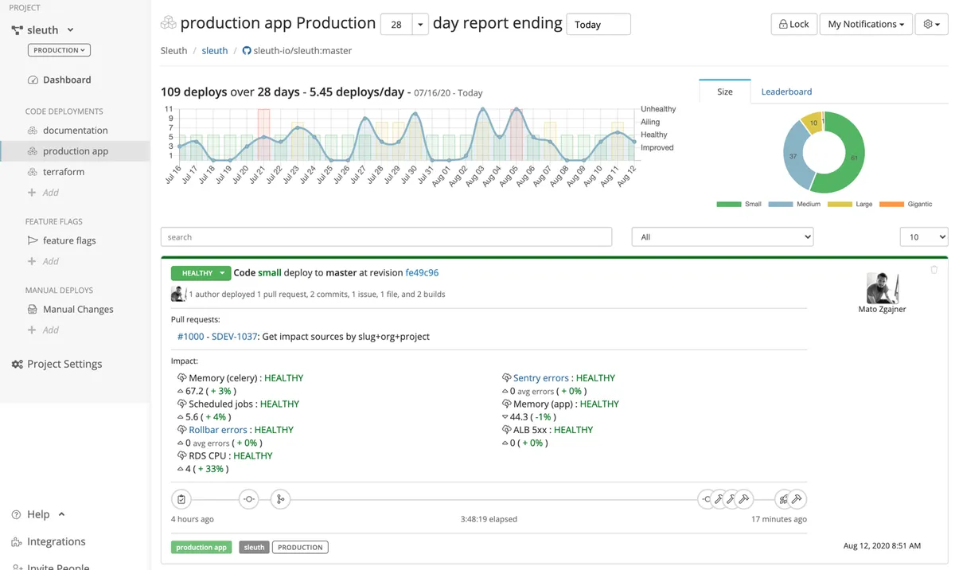Open the 10 per page select box
Image resolution: width=955 pixels, height=570 pixels.
click(924, 236)
